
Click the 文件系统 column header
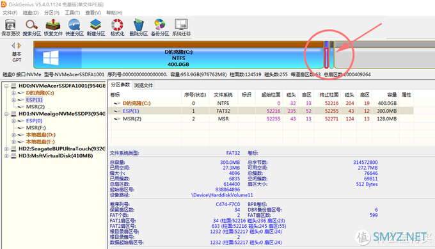(223, 95)
